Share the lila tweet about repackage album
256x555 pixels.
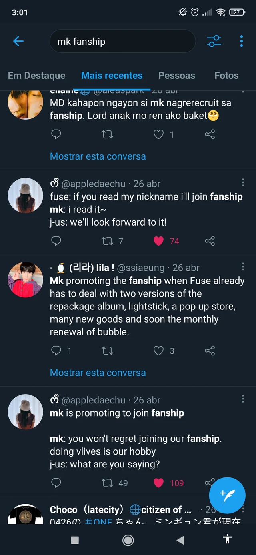coord(210,351)
